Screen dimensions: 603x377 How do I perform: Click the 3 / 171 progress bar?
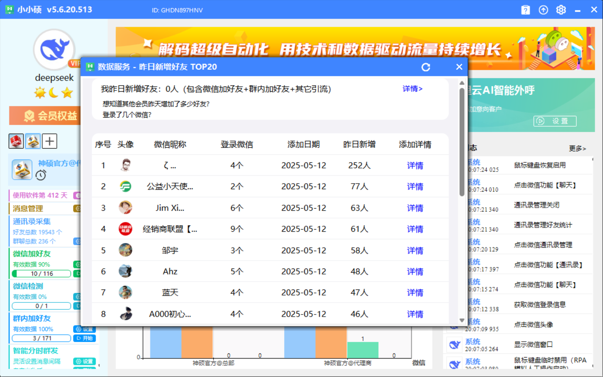point(42,338)
